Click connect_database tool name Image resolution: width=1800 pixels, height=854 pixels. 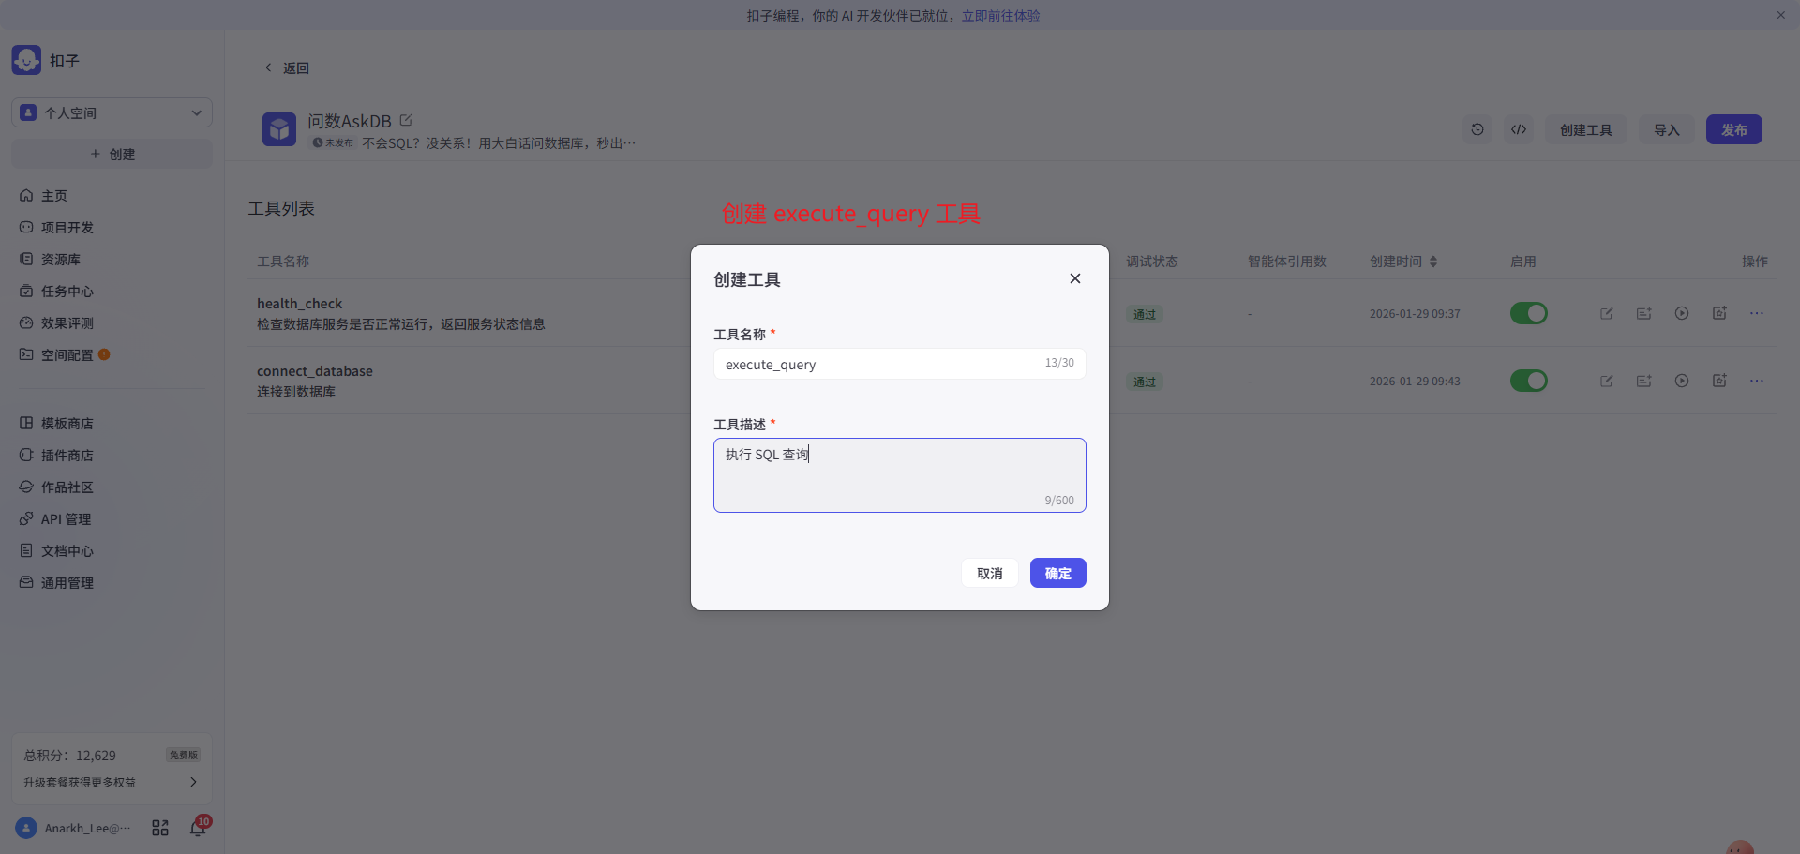(315, 371)
